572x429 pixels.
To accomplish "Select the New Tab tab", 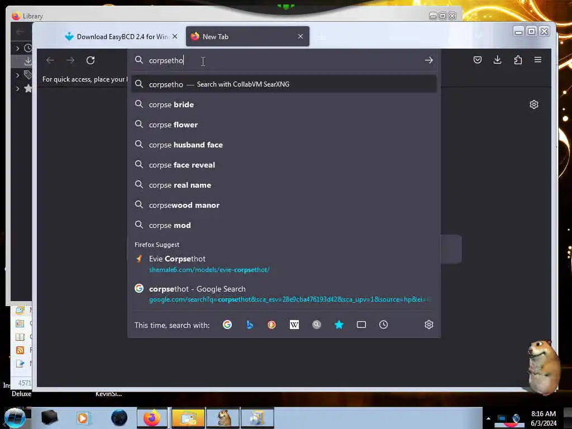I will (247, 36).
